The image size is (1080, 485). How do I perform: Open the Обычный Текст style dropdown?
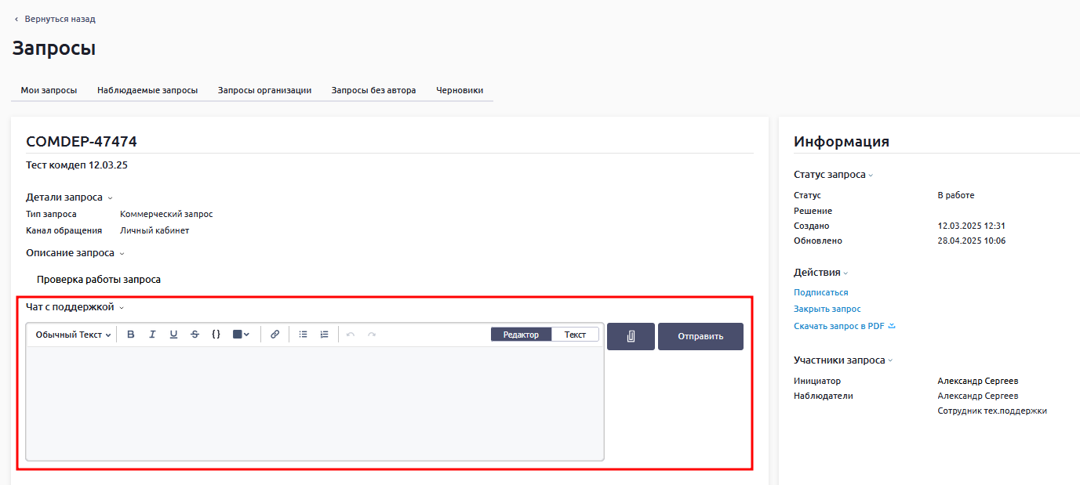pyautogui.click(x=73, y=335)
